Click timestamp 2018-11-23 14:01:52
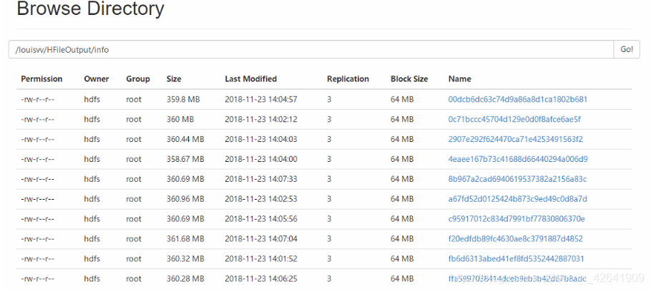 (x=261, y=259)
